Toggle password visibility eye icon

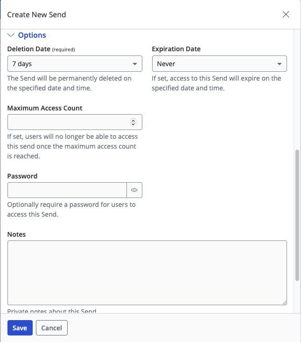click(x=134, y=190)
